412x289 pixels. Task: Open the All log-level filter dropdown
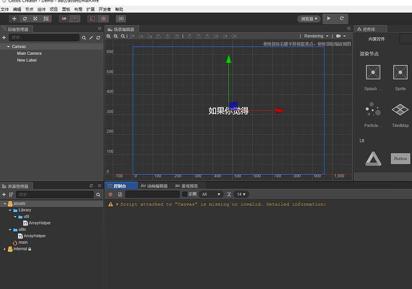click(x=211, y=195)
